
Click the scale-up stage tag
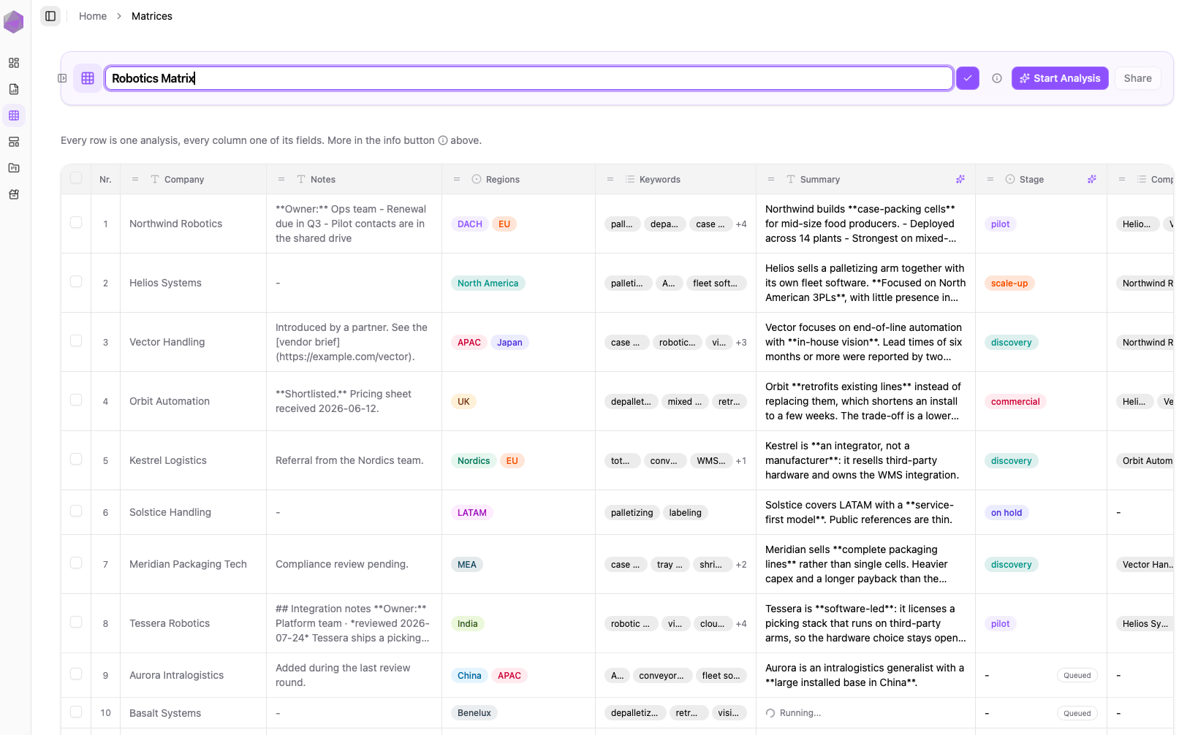pos(1009,283)
